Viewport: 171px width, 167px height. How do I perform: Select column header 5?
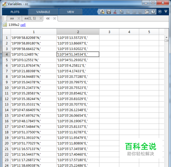pos(149,32)
